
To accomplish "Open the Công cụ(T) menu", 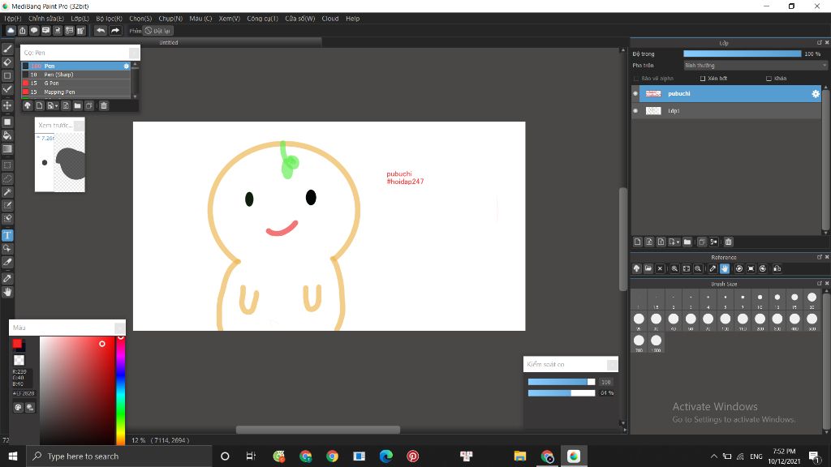I will pos(262,19).
